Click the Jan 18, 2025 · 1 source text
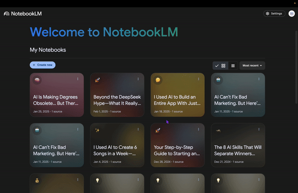Image resolution: width=298 pixels, height=193 pixels. tap(168, 111)
